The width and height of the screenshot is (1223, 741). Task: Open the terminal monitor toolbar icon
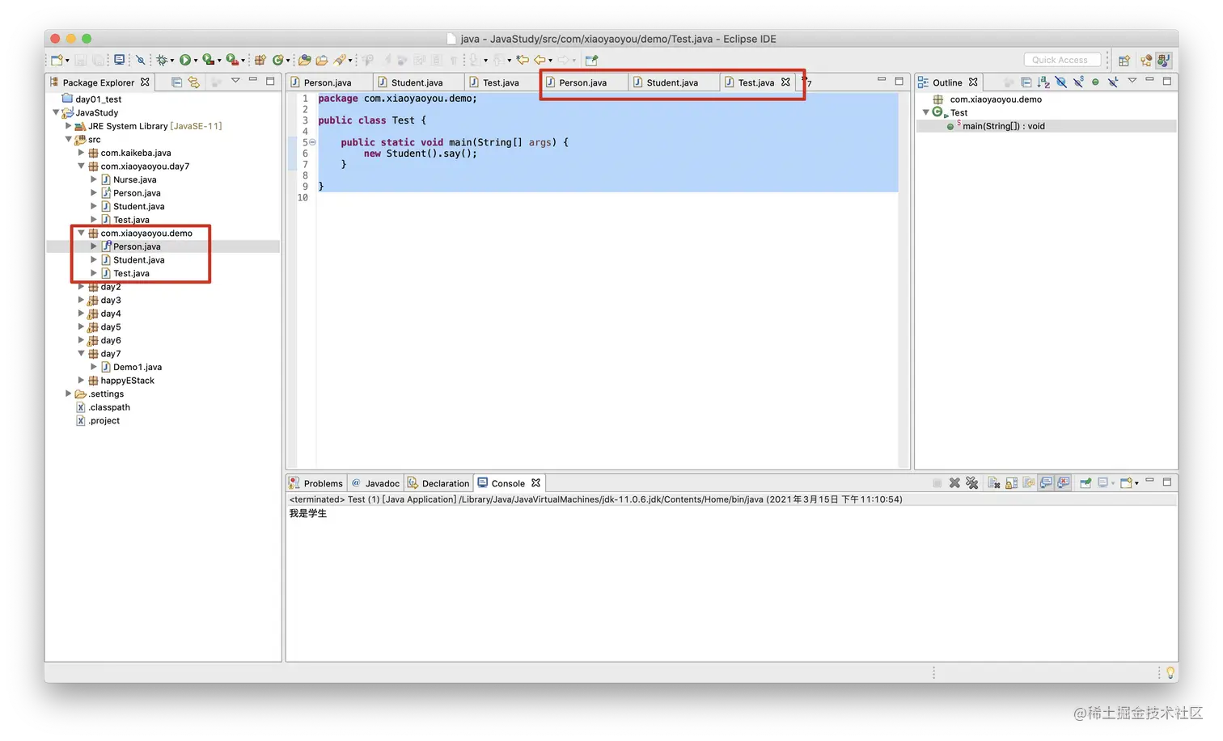point(119,60)
